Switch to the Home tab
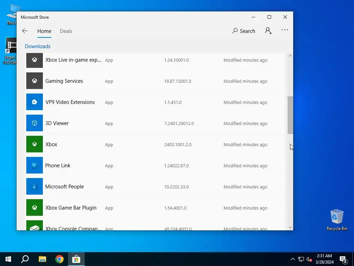 tap(44, 31)
